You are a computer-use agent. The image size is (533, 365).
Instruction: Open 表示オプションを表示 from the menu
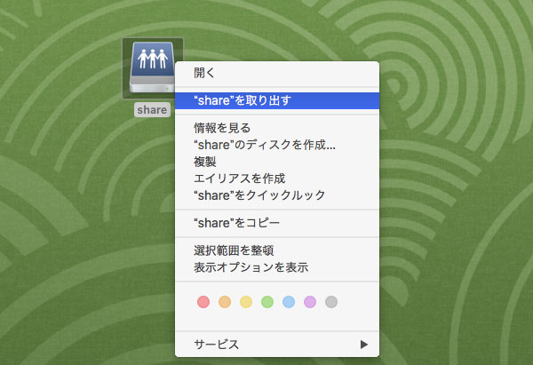point(251,267)
